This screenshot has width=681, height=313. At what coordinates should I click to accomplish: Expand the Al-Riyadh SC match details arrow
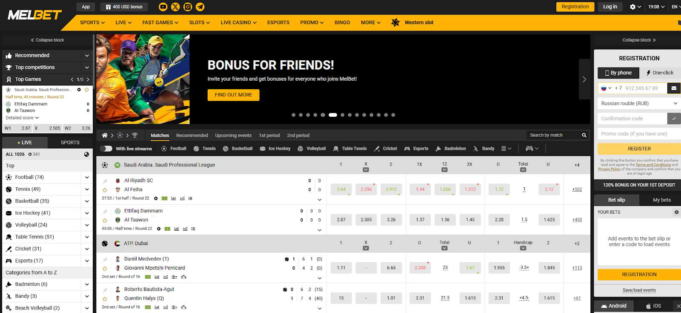(x=320, y=200)
